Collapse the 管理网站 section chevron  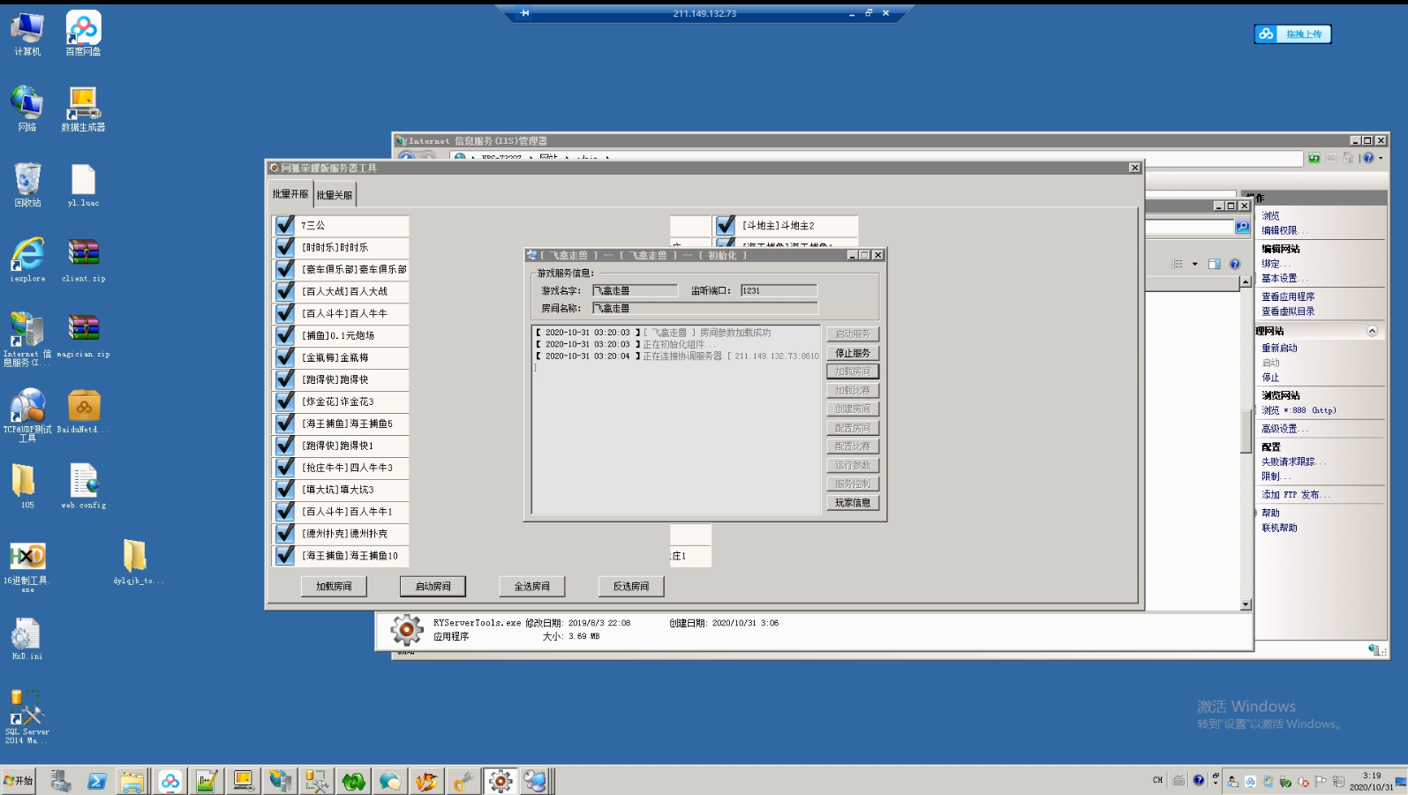coord(1372,331)
